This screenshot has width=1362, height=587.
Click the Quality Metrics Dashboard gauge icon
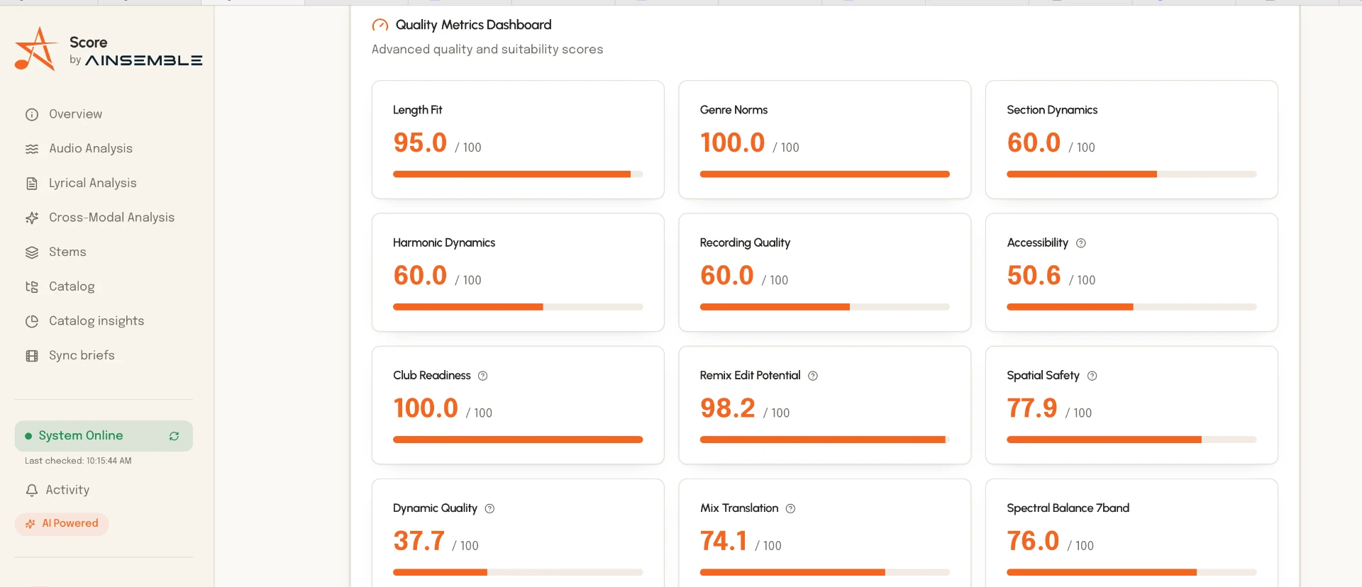coord(380,26)
